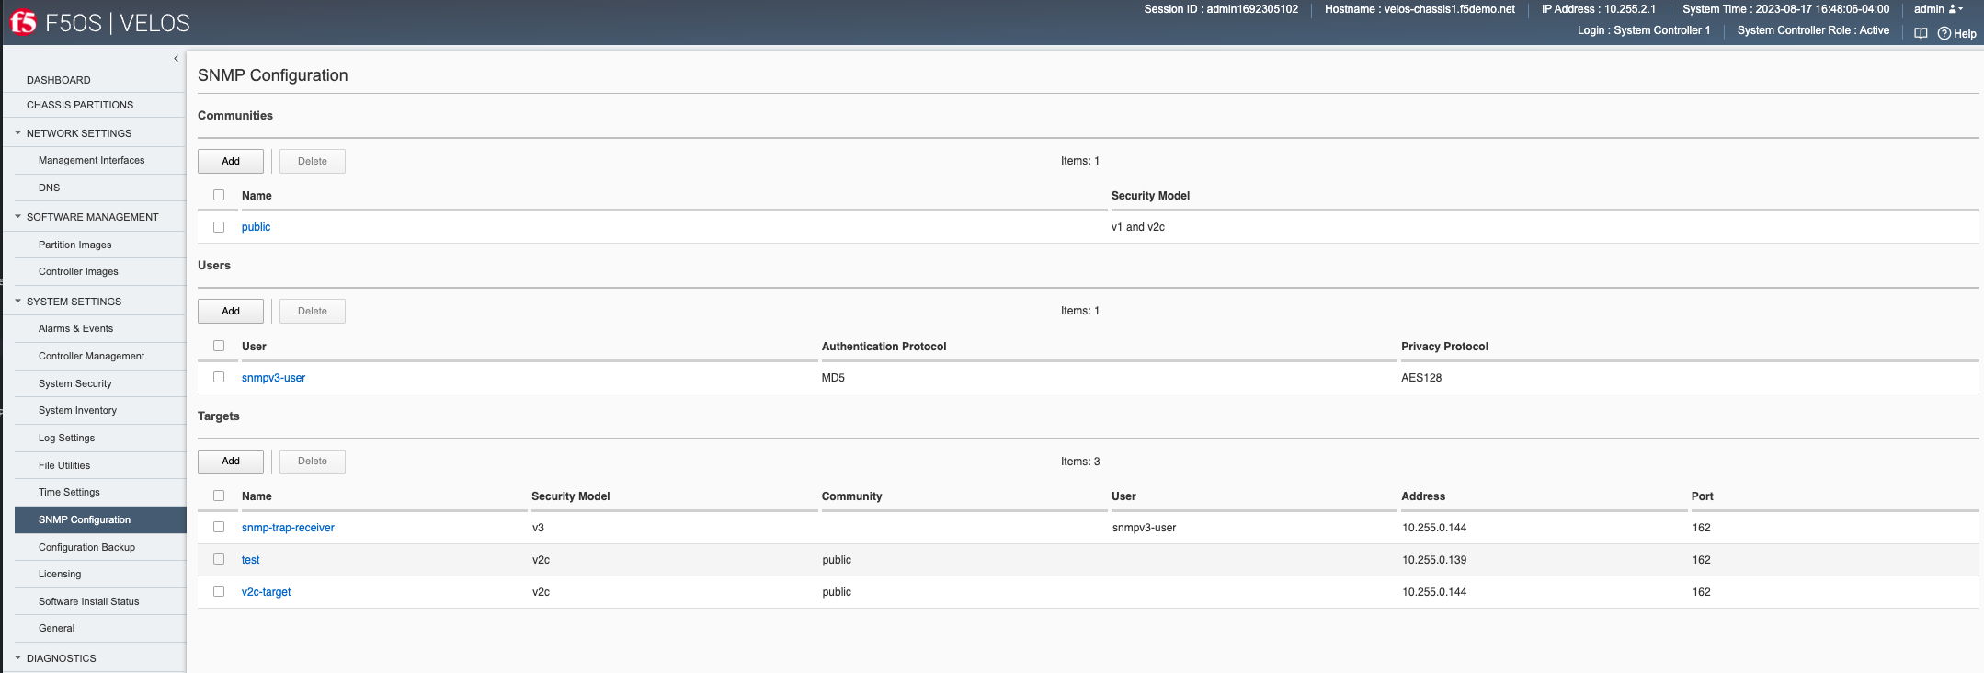Click the 10.255.0.139 address cell

[1434, 560]
